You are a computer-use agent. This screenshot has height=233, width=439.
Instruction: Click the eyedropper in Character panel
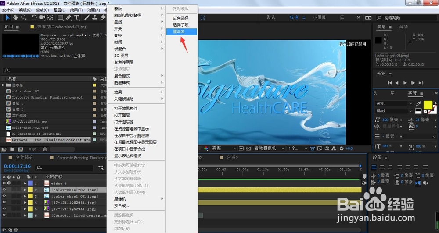click(418, 104)
